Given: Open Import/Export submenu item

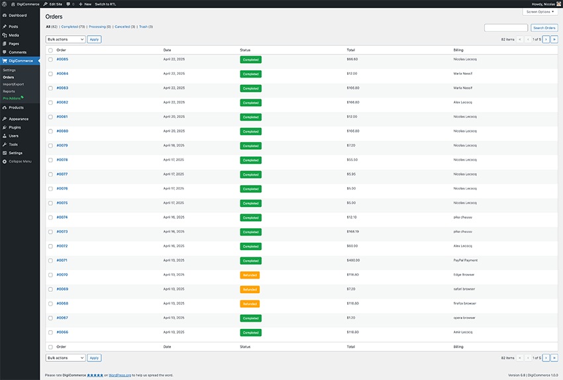Looking at the screenshot, I should 13,84.
